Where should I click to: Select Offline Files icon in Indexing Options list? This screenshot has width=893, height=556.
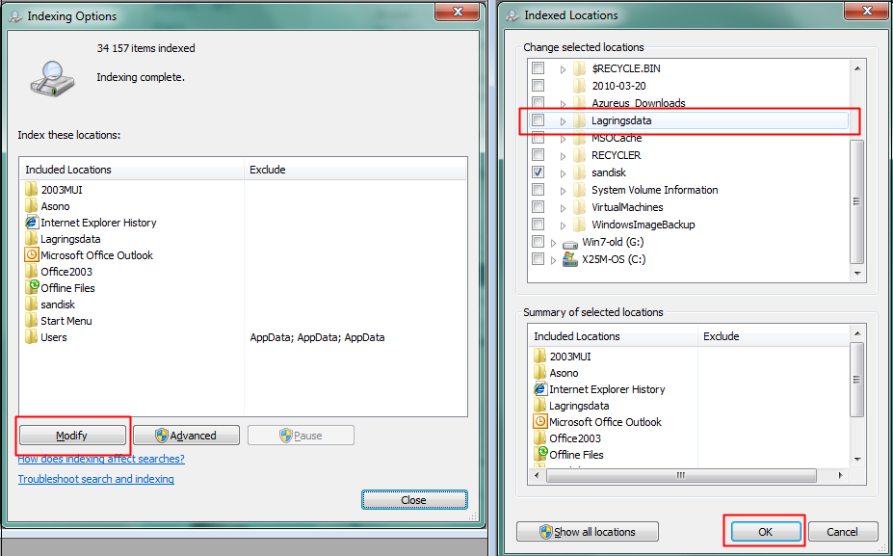tap(32, 287)
